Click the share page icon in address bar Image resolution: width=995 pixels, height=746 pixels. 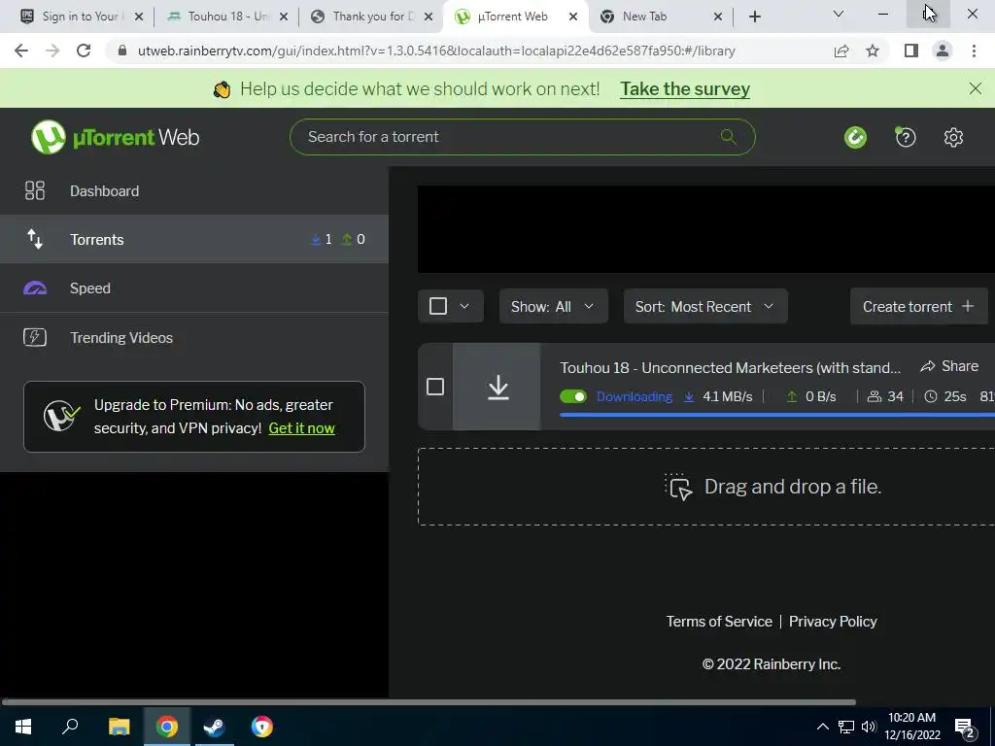[841, 51]
